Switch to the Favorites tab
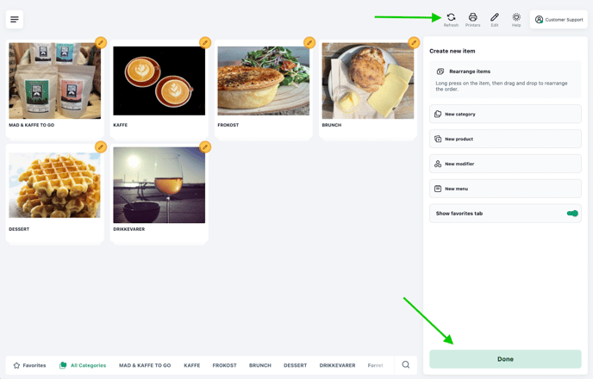The image size is (593, 379). [x=29, y=365]
